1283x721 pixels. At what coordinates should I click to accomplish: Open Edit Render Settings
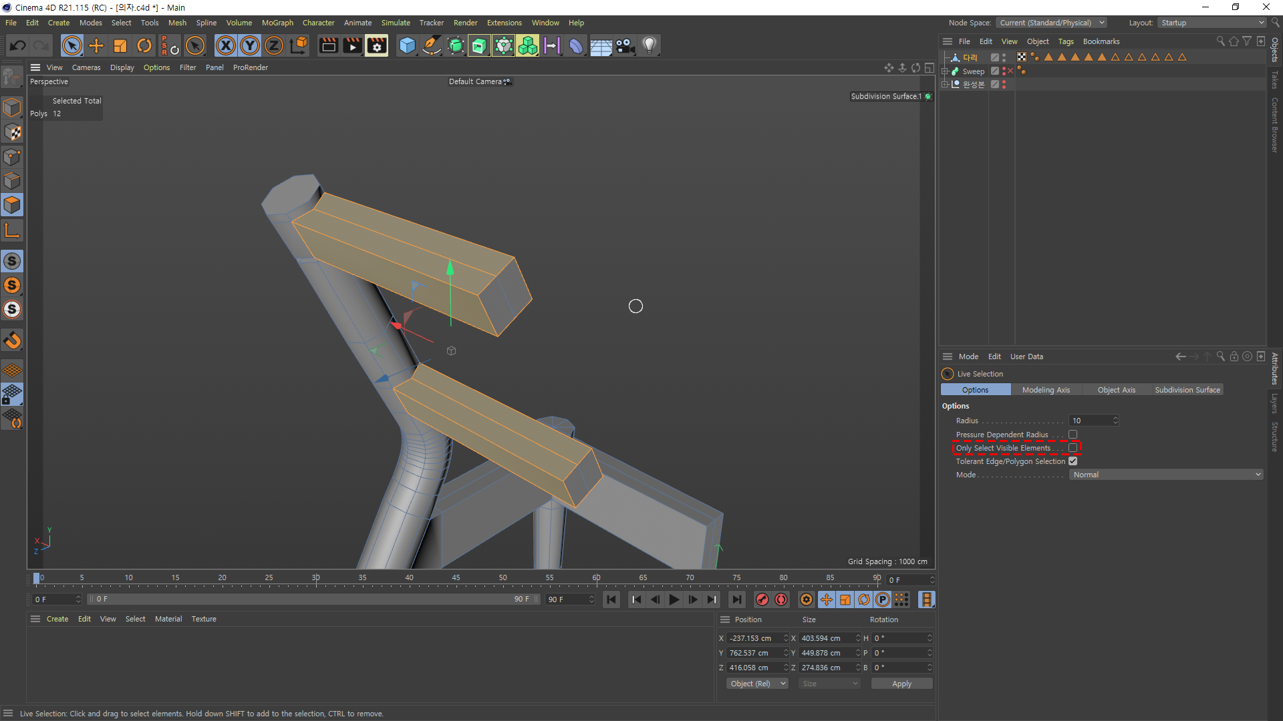point(376,45)
